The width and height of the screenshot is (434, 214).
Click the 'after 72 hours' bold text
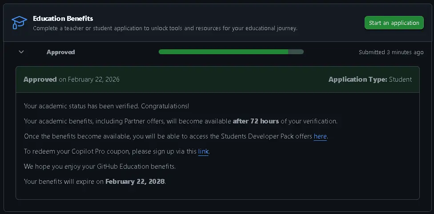(256, 121)
